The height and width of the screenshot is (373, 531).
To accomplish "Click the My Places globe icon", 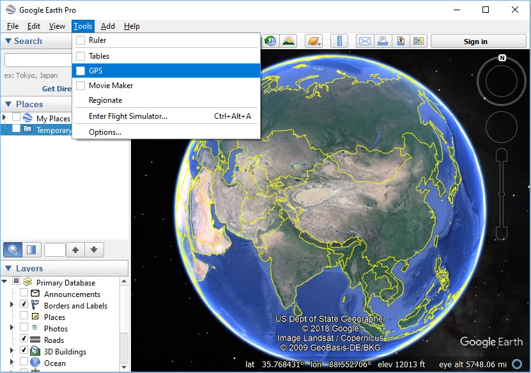I will pos(27,118).
